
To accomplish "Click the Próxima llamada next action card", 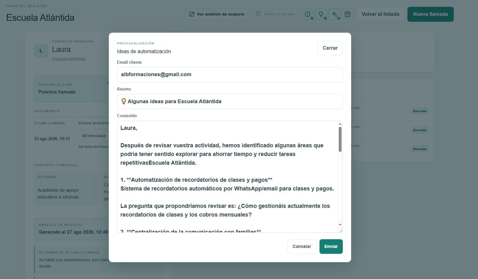I will (x=71, y=89).
